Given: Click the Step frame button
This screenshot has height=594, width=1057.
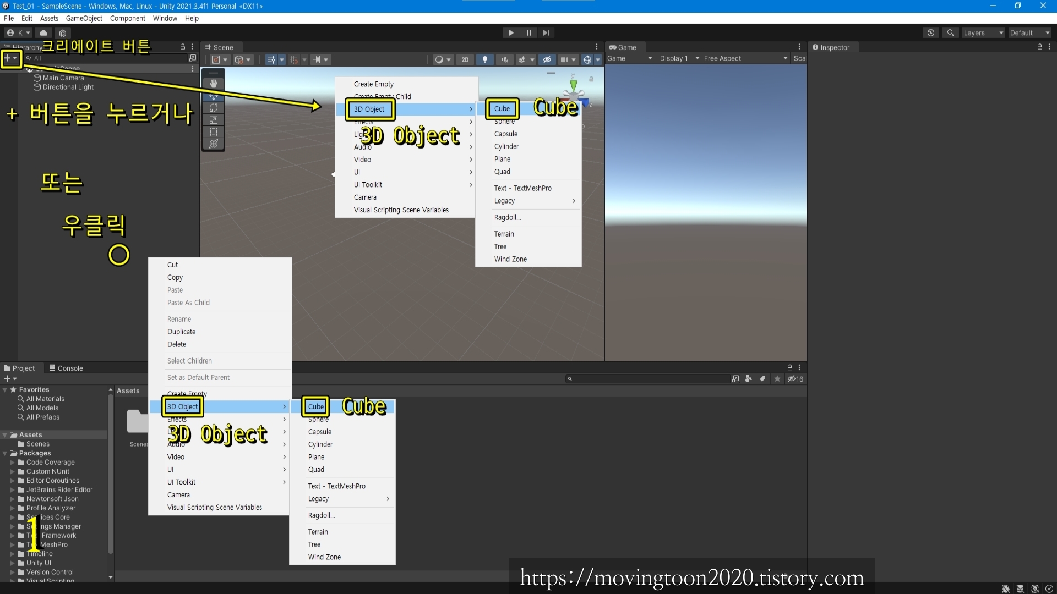Looking at the screenshot, I should [x=546, y=33].
